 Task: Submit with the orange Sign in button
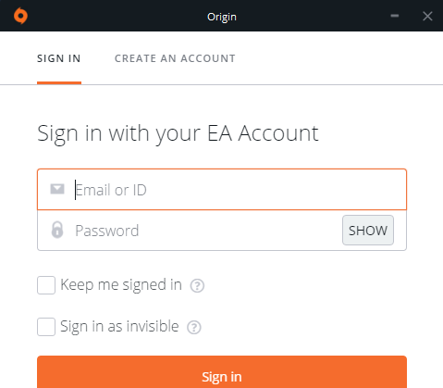pyautogui.click(x=222, y=372)
